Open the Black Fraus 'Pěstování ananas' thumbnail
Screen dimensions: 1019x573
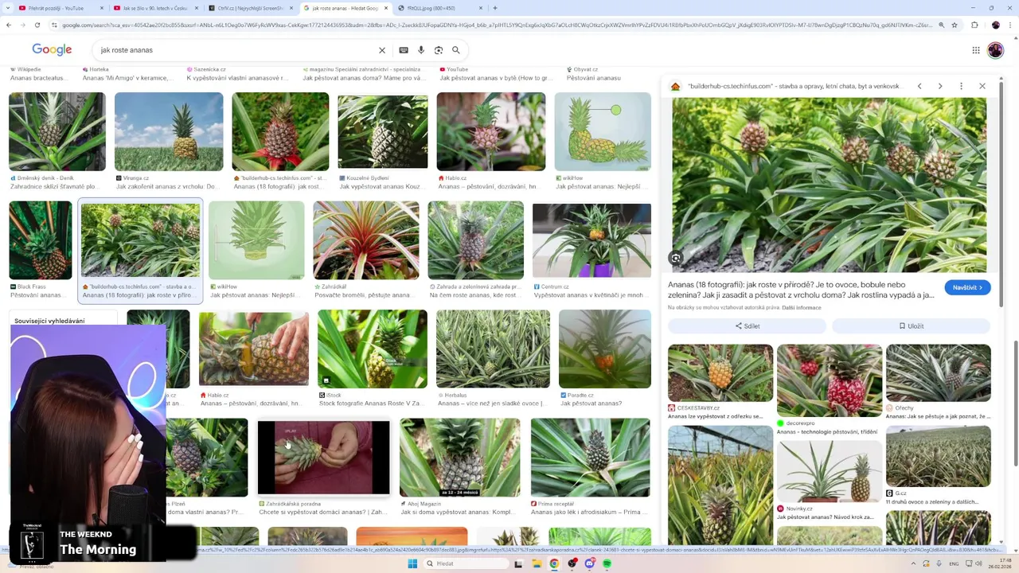coord(41,240)
